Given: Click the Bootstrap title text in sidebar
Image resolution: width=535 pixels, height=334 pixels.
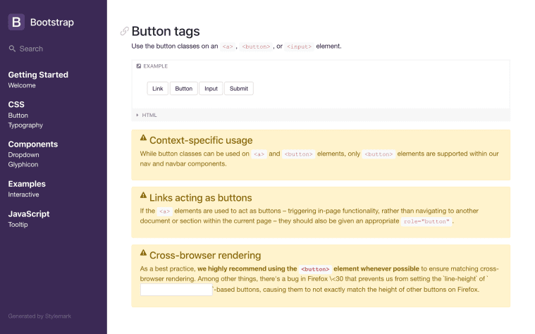Looking at the screenshot, I should click(52, 22).
